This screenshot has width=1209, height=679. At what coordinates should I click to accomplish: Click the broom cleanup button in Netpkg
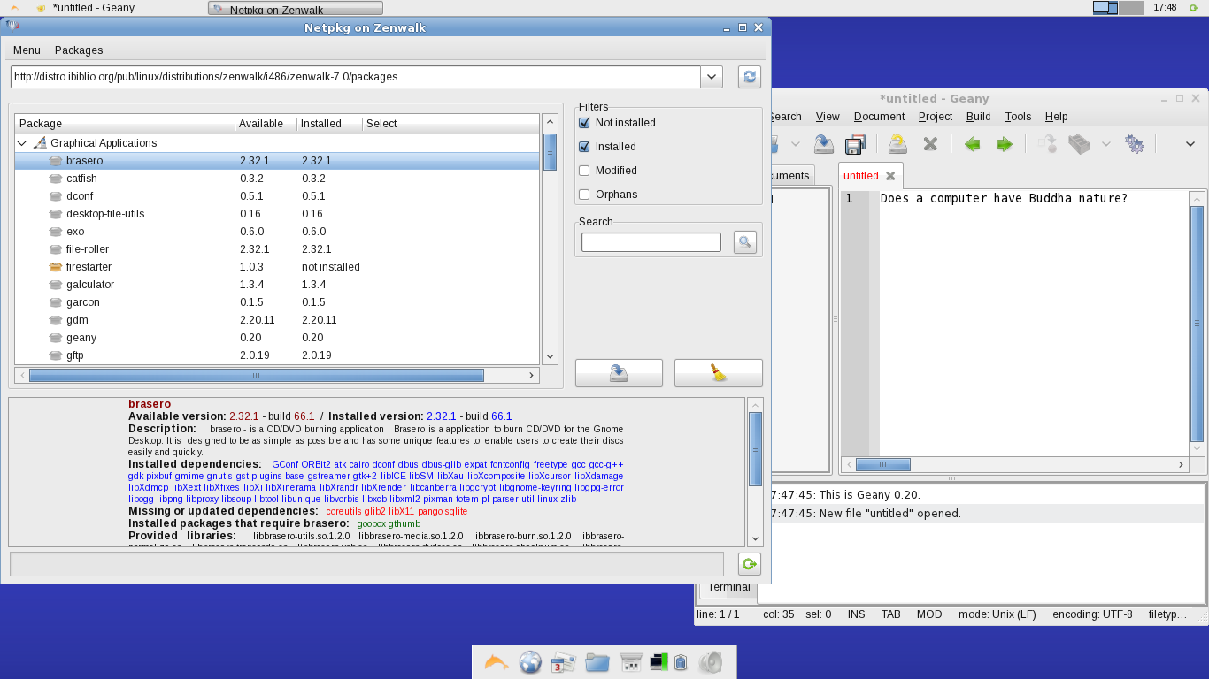pos(719,373)
